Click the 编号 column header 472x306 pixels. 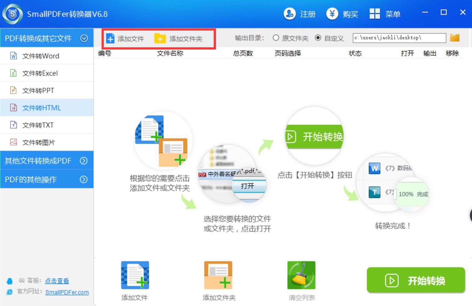coord(105,53)
